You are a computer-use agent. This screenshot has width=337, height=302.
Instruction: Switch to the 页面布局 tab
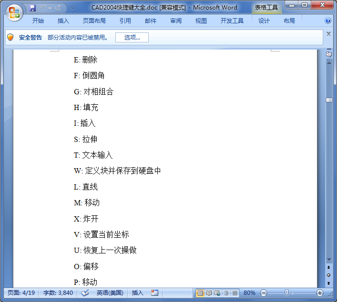click(x=94, y=21)
